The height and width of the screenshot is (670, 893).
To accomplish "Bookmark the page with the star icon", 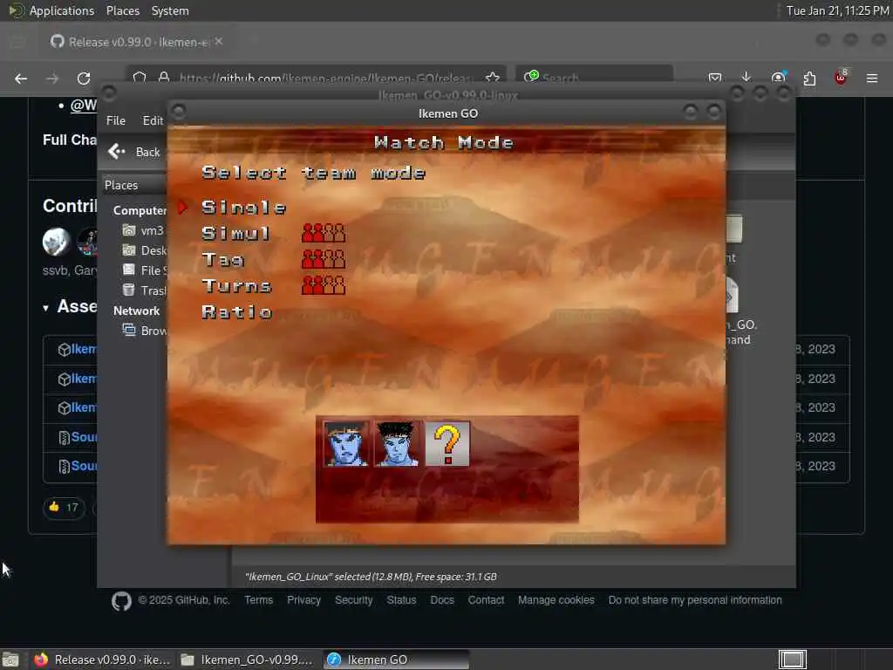I will (x=493, y=78).
